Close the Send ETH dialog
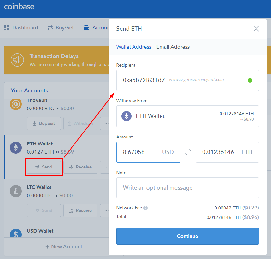 [x=256, y=29]
